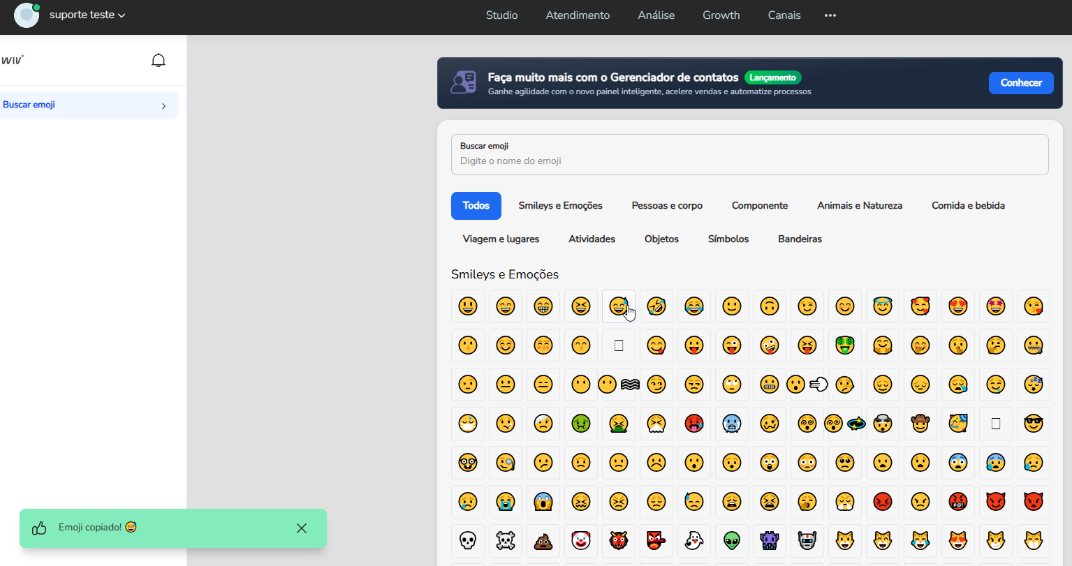This screenshot has height=566, width=1072.
Task: Switch to the Growth menu
Action: [721, 15]
